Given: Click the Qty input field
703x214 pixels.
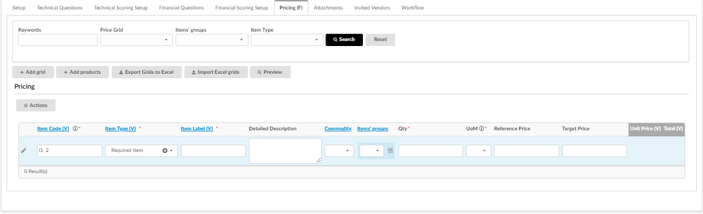Looking at the screenshot, I should click(431, 151).
